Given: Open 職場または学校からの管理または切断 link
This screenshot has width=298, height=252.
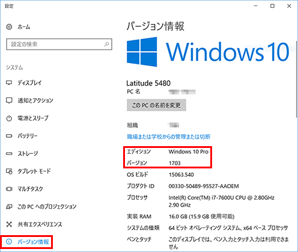Looking at the screenshot, I should [169, 137].
